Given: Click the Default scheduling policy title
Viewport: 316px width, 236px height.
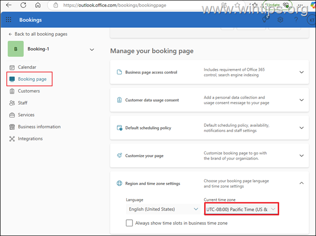Looking at the screenshot, I should point(148,128).
